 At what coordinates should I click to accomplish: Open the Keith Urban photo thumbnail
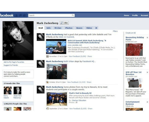57,72
